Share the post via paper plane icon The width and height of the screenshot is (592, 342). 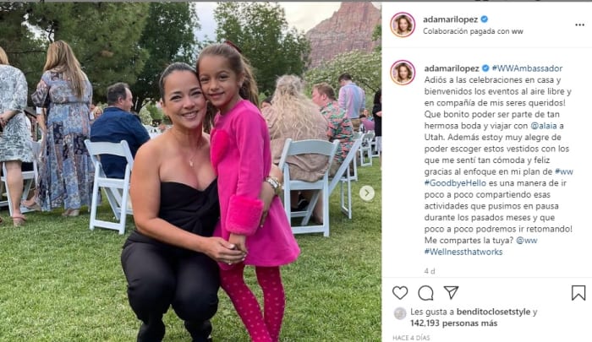[451, 292]
